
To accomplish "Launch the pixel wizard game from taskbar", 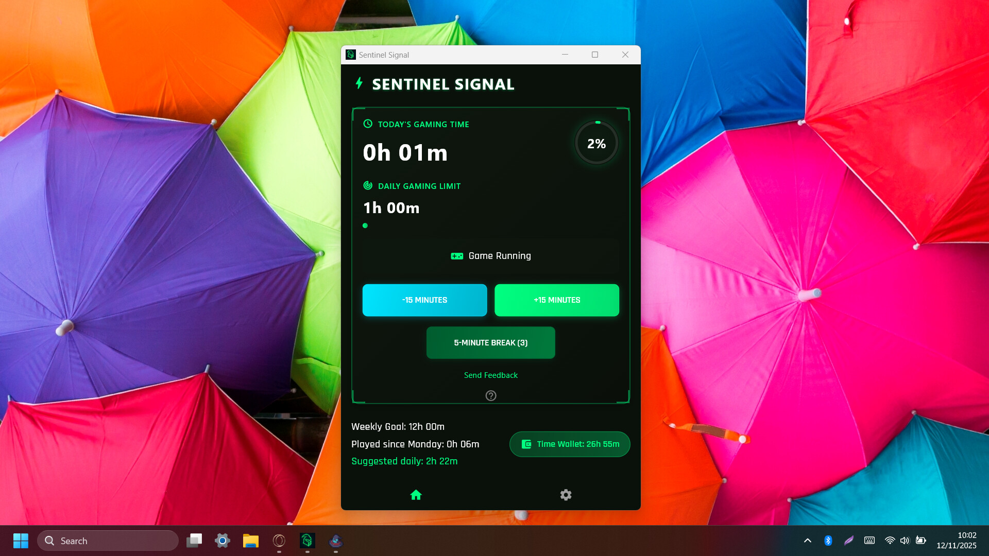I will pyautogui.click(x=336, y=540).
